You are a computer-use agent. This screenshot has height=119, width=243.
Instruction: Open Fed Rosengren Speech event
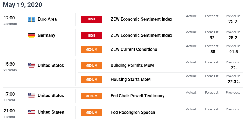(x=133, y=112)
